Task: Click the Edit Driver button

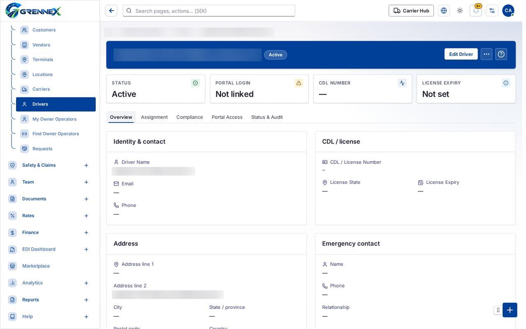Action: tap(461, 54)
